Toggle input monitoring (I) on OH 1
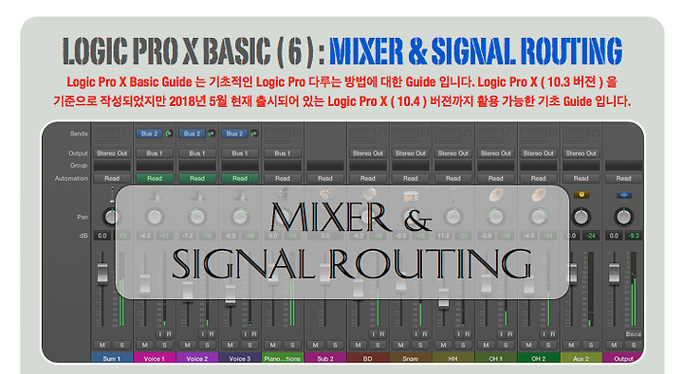This screenshot has width=683, height=374. click(x=502, y=334)
